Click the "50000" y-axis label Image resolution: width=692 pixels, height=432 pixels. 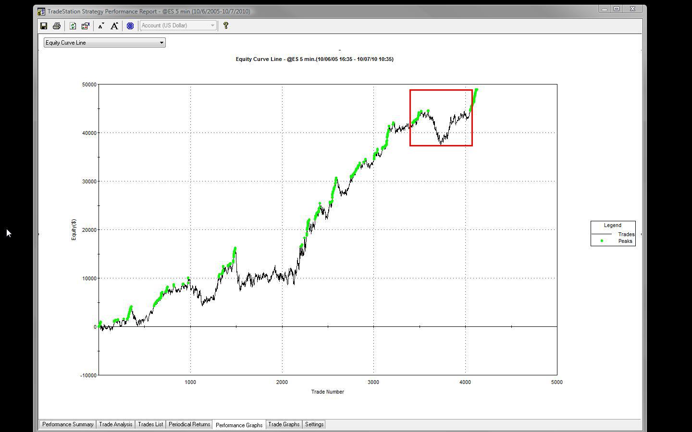pos(89,84)
